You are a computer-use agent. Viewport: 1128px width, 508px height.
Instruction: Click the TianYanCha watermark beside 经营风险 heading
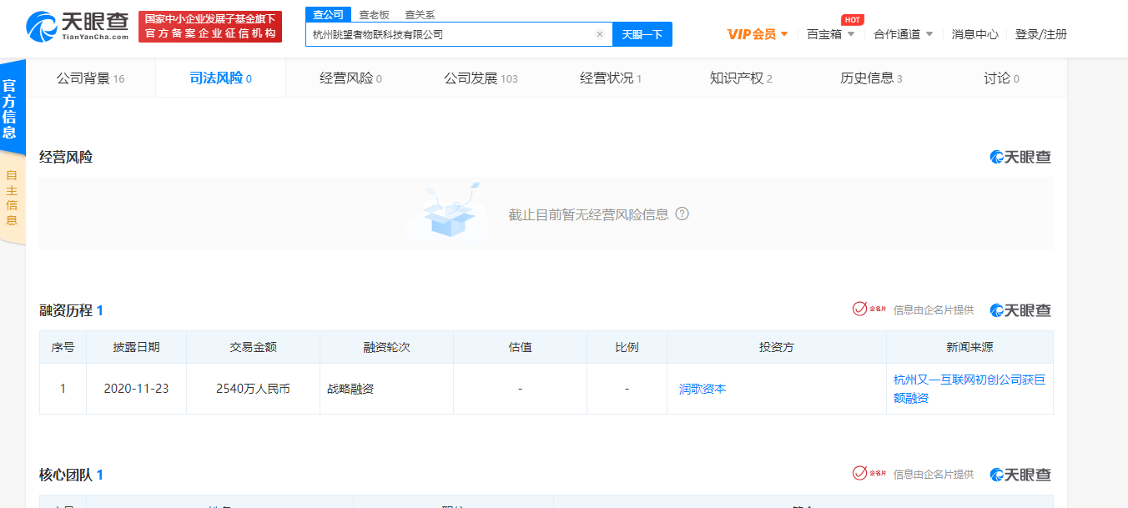pyautogui.click(x=1020, y=157)
